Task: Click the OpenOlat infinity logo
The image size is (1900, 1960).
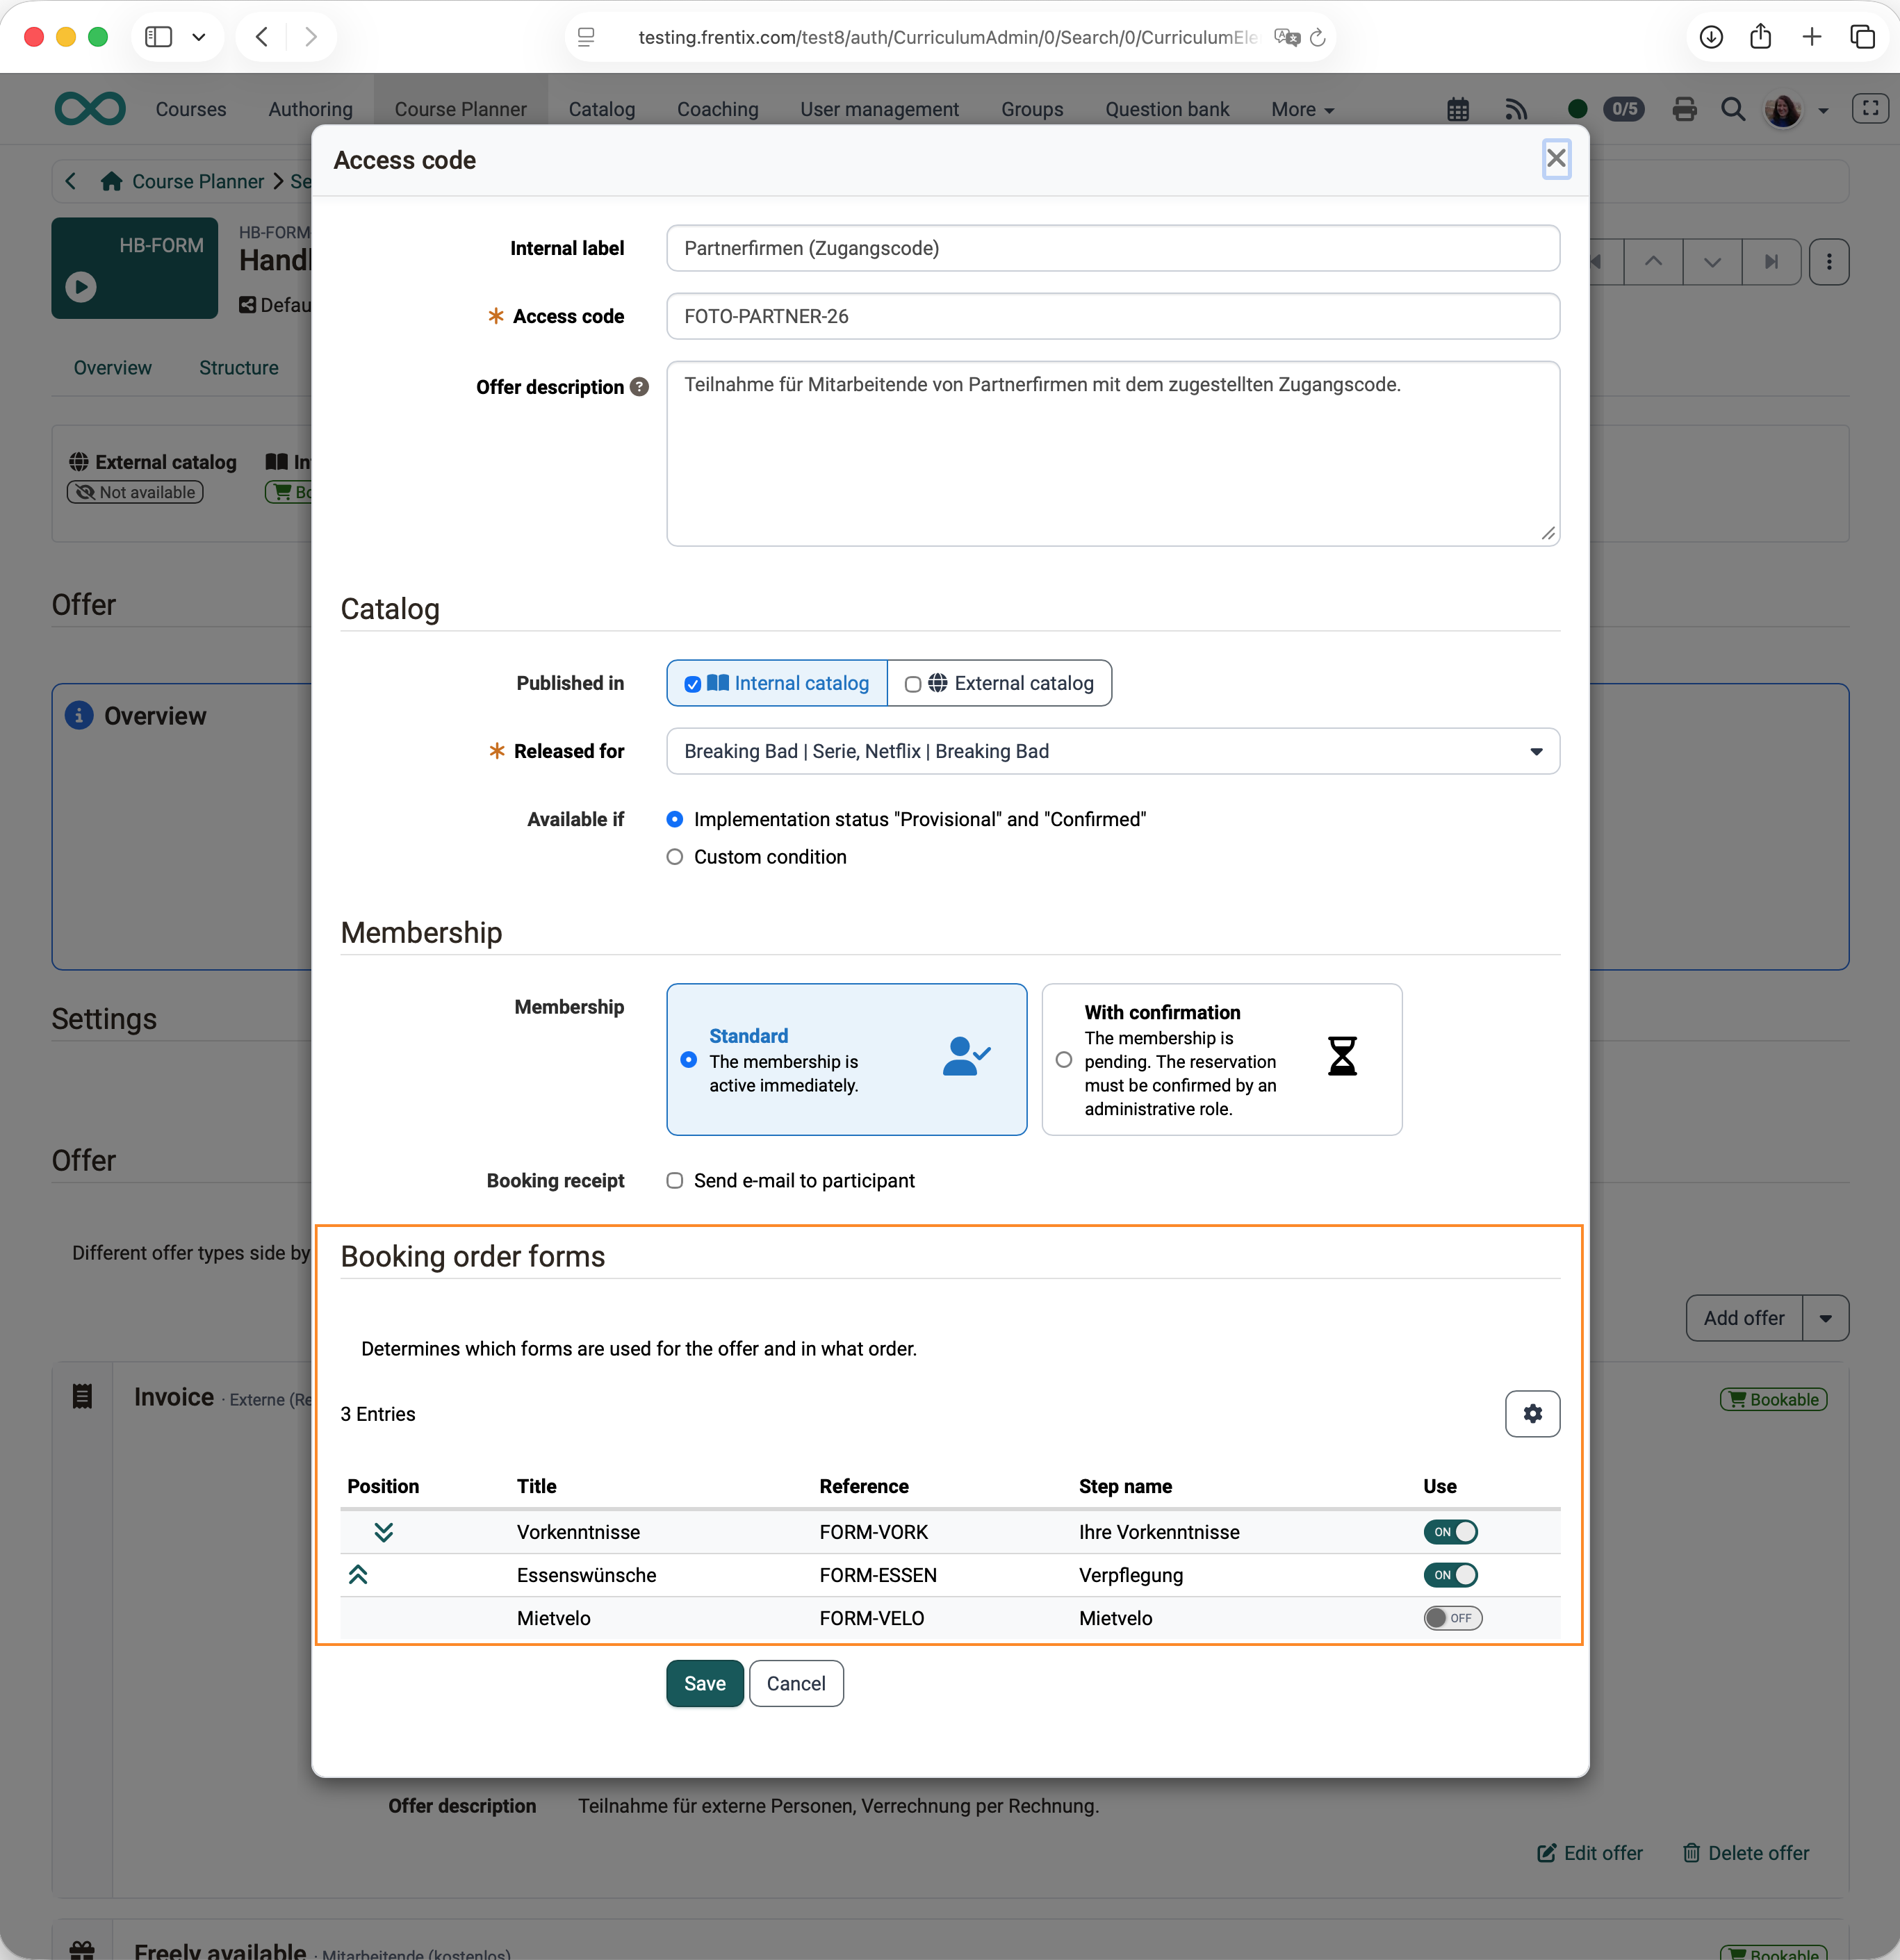Action: tap(90, 108)
